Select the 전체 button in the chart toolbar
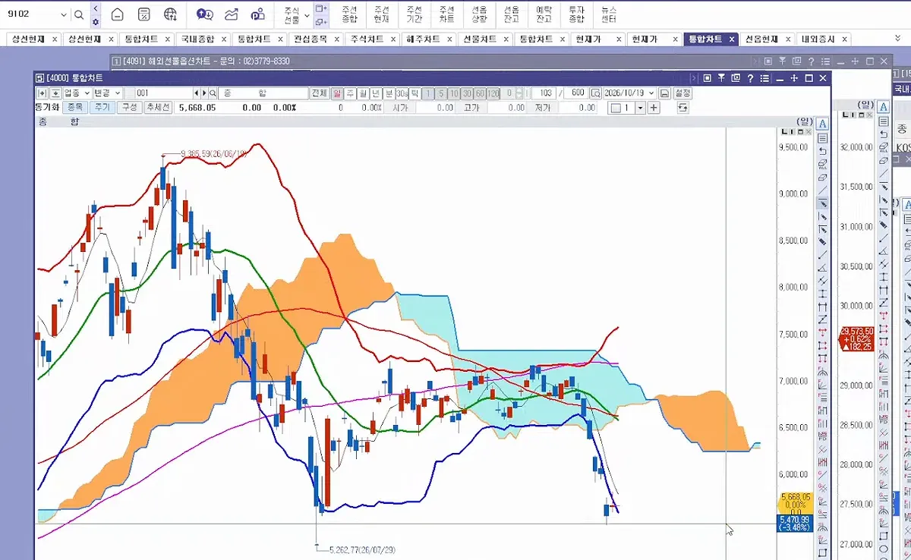The image size is (911, 560). (320, 93)
